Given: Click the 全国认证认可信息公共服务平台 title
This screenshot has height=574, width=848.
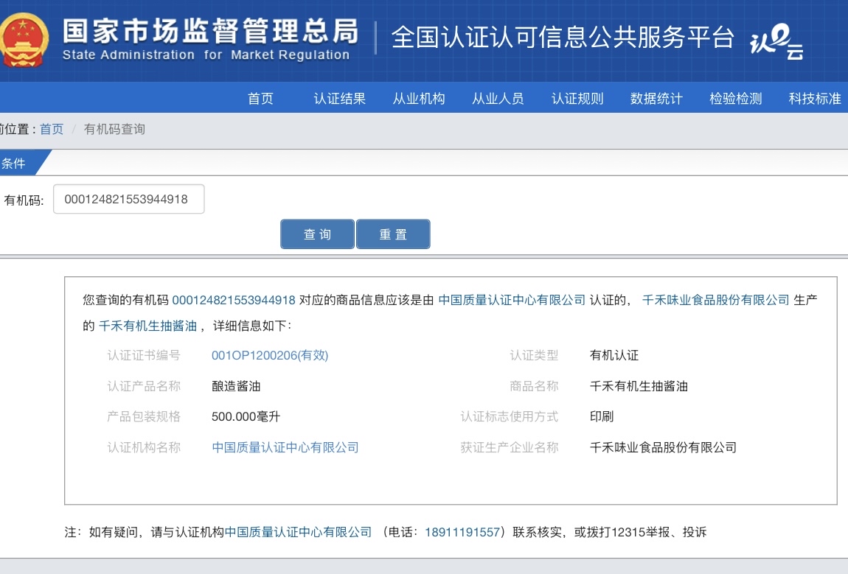Looking at the screenshot, I should pos(563,38).
